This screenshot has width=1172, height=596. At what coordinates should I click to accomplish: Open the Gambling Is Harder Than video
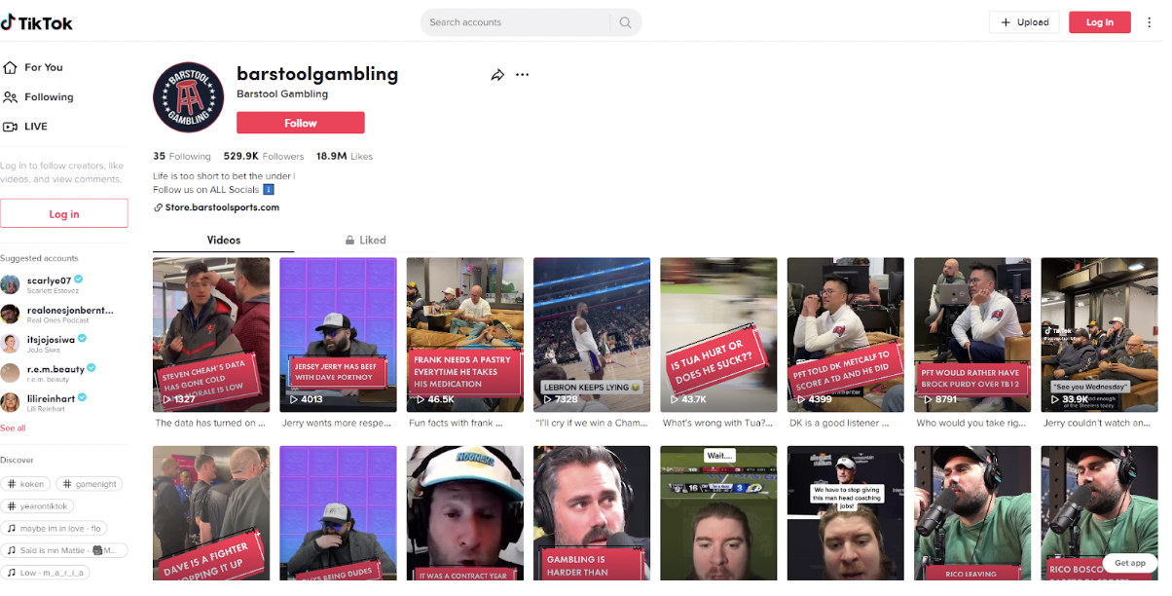[x=592, y=513]
